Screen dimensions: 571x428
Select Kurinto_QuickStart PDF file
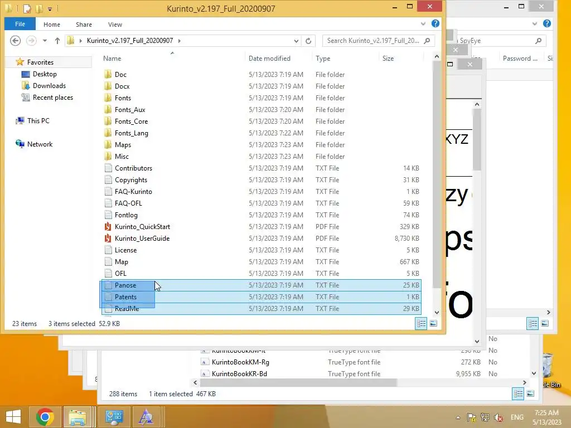tap(142, 227)
